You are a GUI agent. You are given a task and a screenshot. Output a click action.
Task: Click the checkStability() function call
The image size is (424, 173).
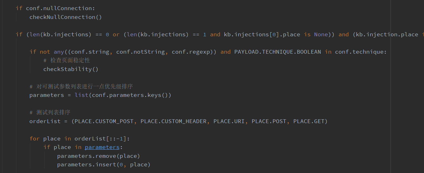71,69
